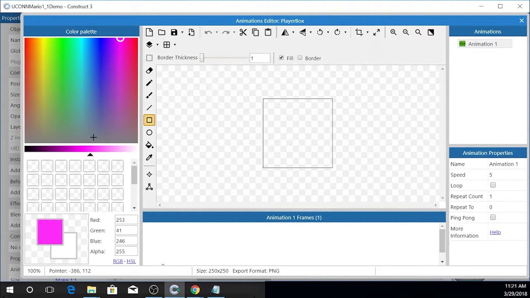This screenshot has width=530, height=298.
Task: Click the Border Thickness value field
Action: pos(260,58)
